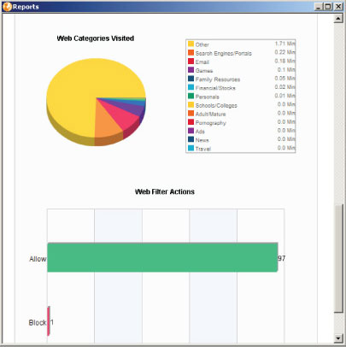Image resolution: width=346 pixels, height=347 pixels.
Task: Click the scroll up arrow
Action: point(338,19)
